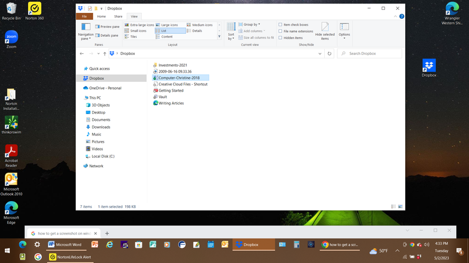Open Norton 360 desktop icon

click(x=35, y=11)
